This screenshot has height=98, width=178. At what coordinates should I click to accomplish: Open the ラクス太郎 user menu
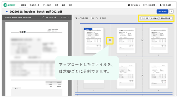click(166, 5)
